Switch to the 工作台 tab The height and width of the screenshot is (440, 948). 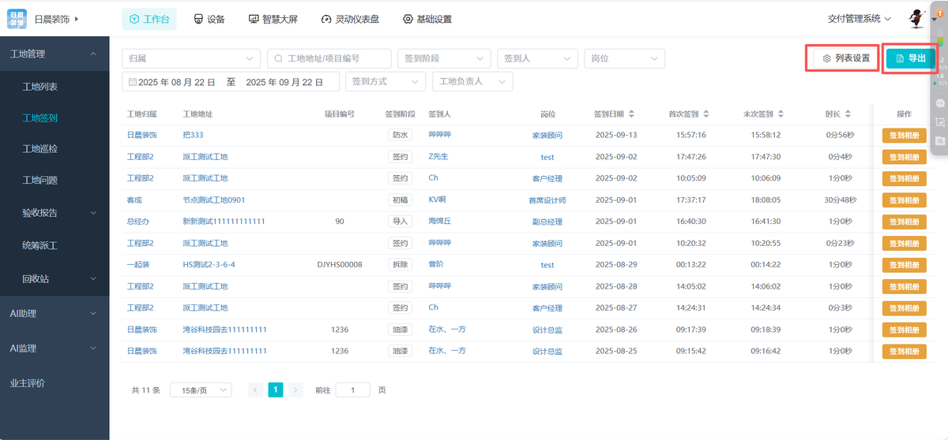pos(149,19)
